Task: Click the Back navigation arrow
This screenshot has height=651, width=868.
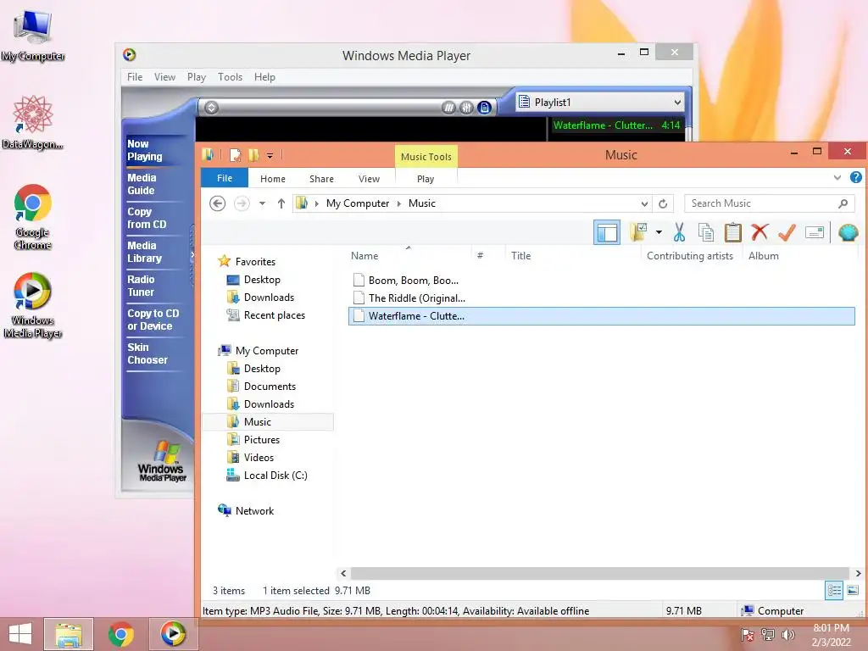Action: pos(218,203)
